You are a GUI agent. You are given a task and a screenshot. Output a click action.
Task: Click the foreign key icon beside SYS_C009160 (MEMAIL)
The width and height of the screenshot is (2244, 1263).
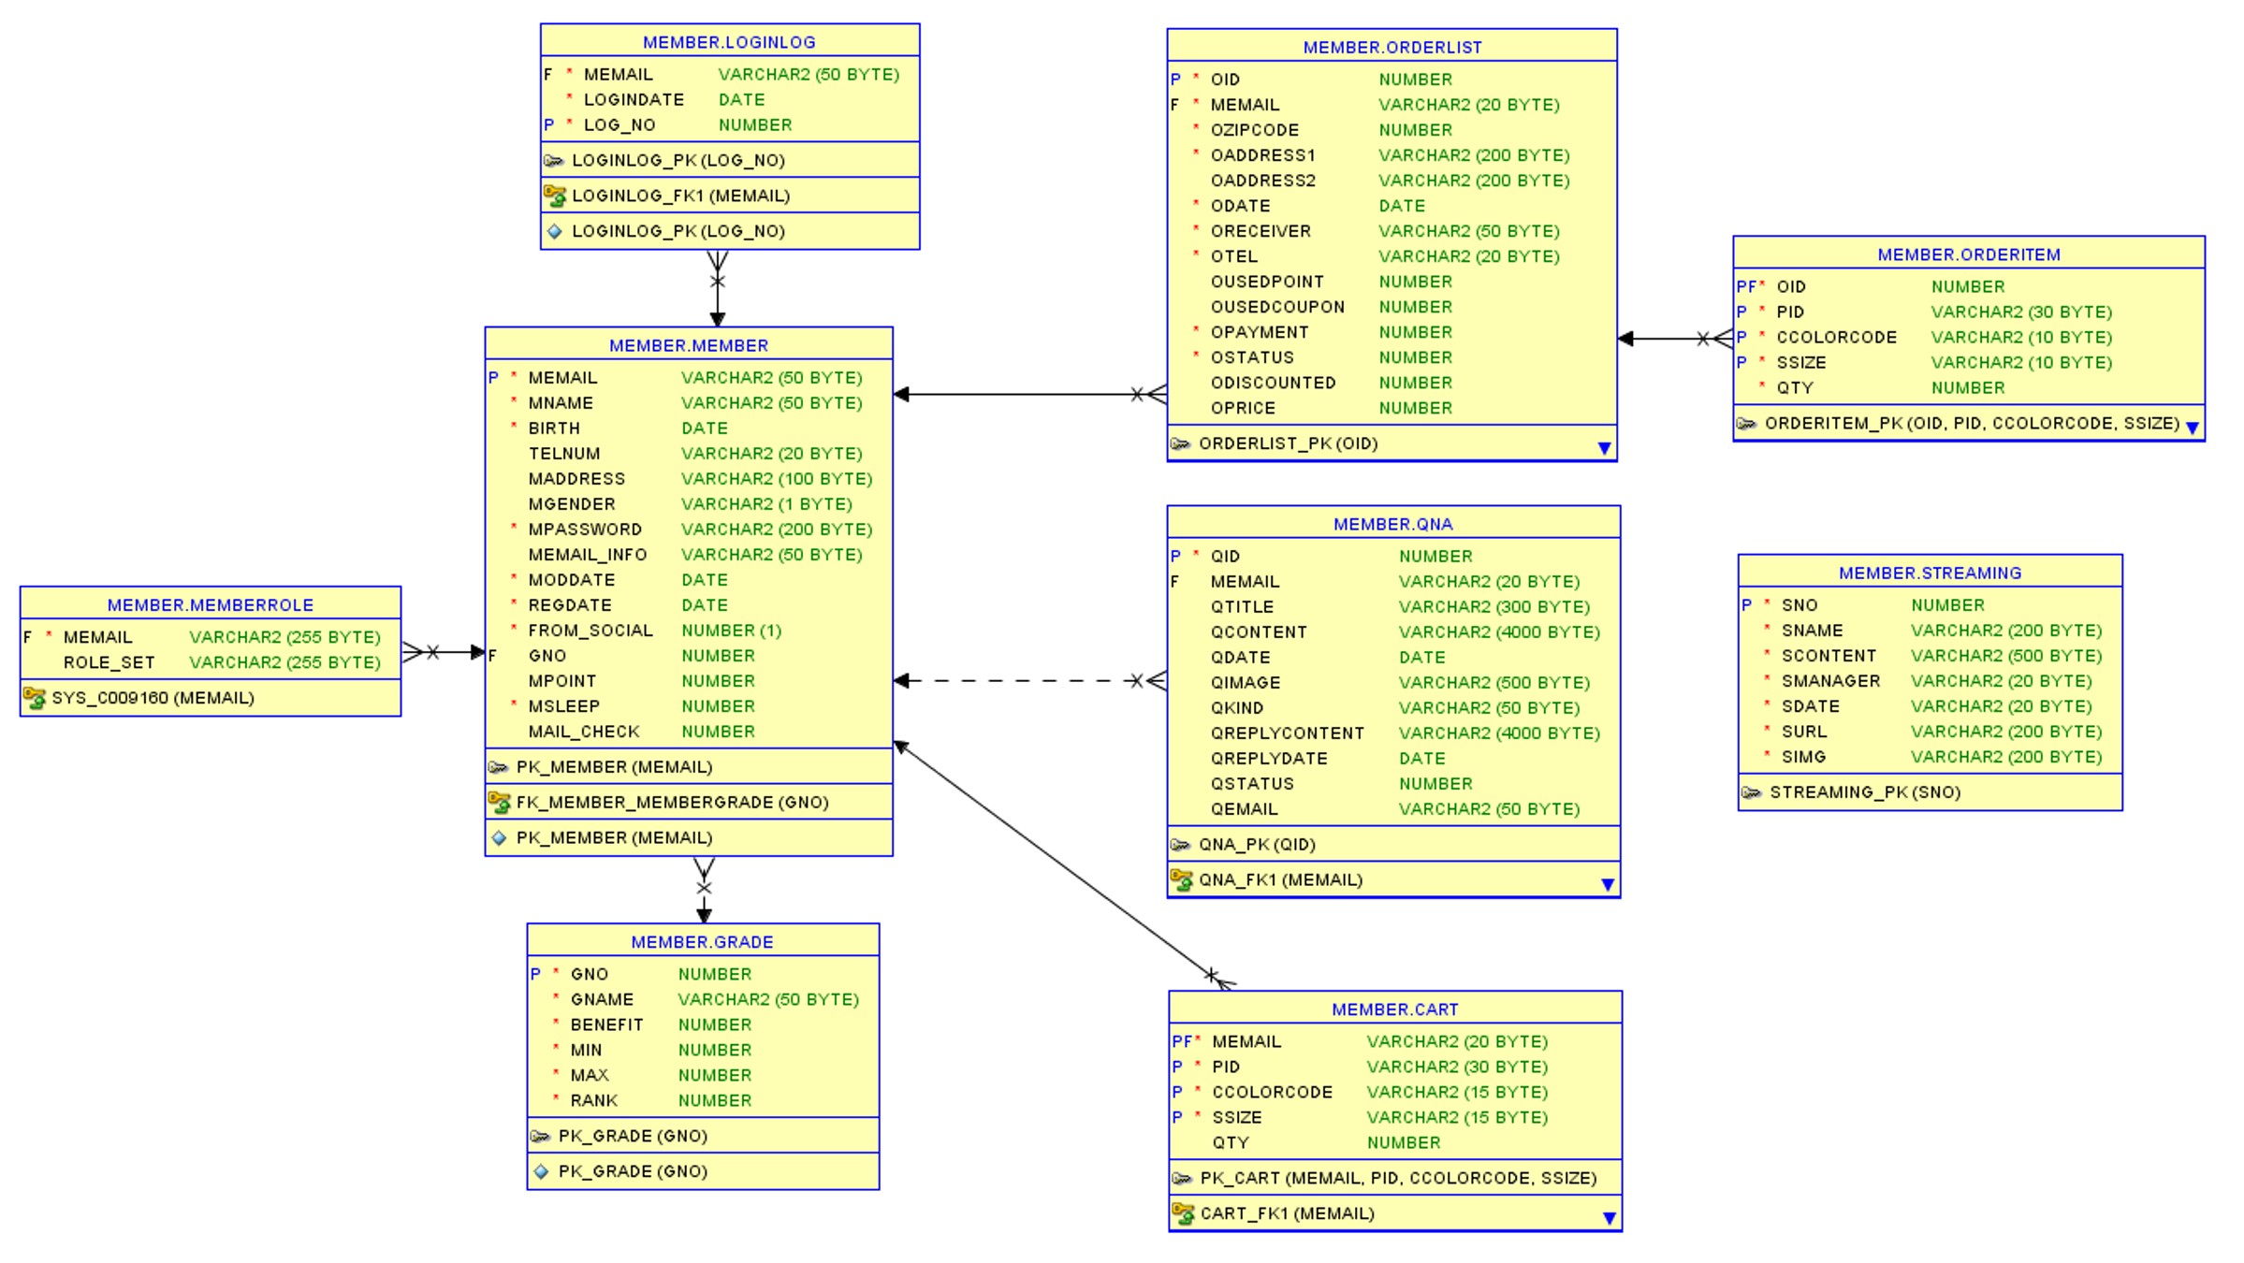pos(35,698)
